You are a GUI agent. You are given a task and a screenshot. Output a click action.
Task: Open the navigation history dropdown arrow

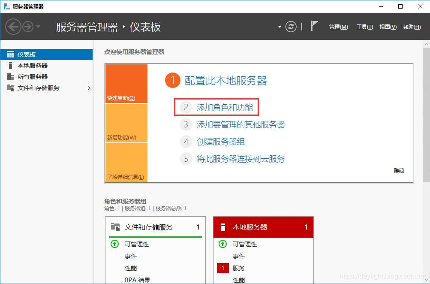(x=38, y=27)
